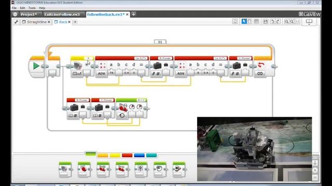Zoom out on the canvas

[x=286, y=21]
